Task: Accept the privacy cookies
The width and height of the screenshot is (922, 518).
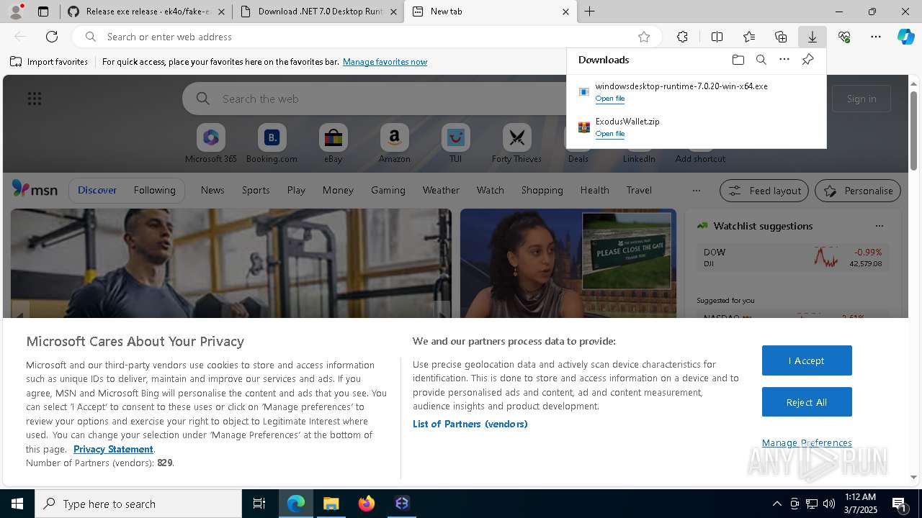Action: coord(807,360)
